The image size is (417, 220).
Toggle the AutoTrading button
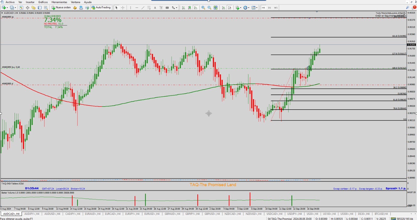(x=101, y=8)
